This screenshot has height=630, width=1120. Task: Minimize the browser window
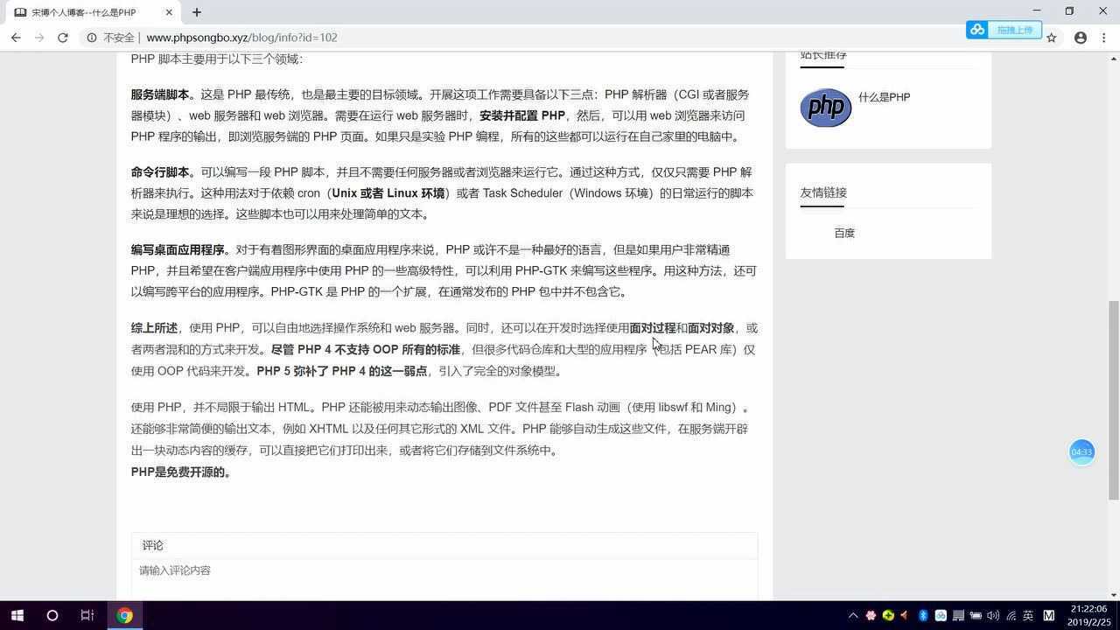1037,11
